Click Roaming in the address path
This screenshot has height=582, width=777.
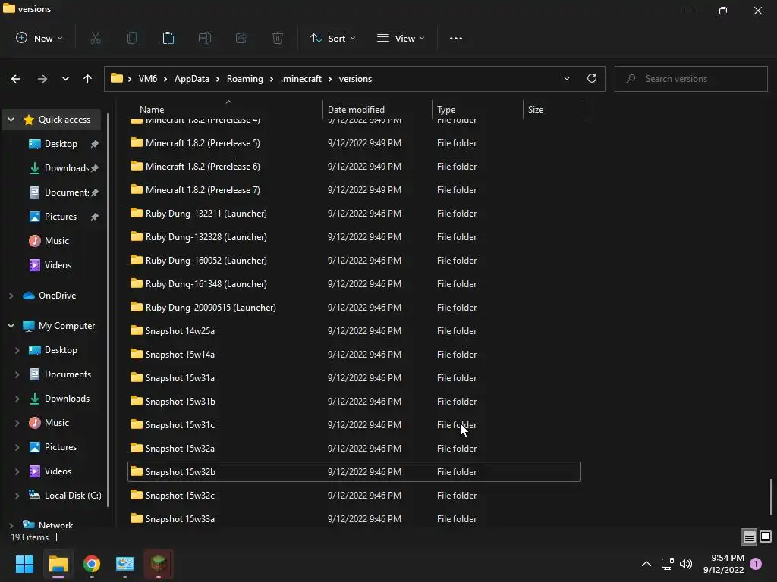tap(245, 79)
